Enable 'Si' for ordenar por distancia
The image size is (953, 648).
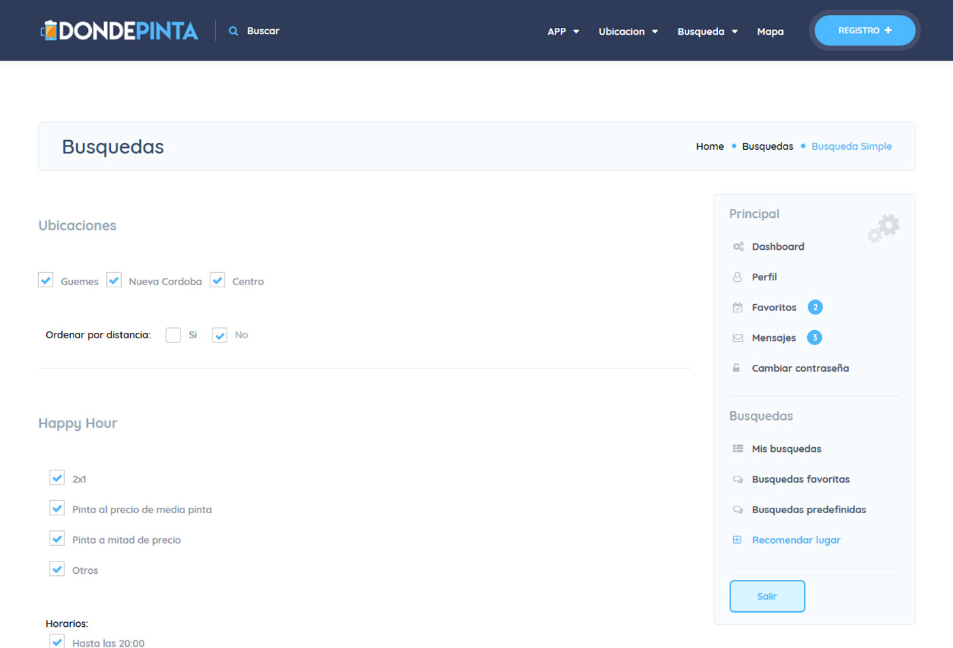(174, 335)
